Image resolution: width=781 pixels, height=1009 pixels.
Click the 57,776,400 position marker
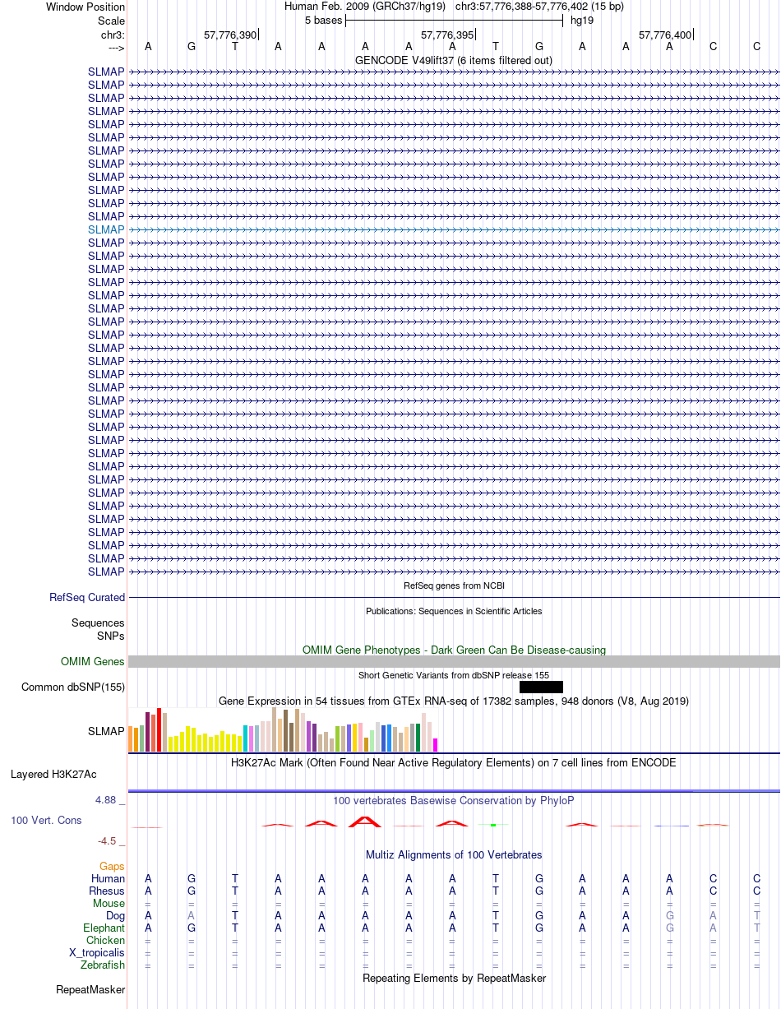[x=665, y=35]
